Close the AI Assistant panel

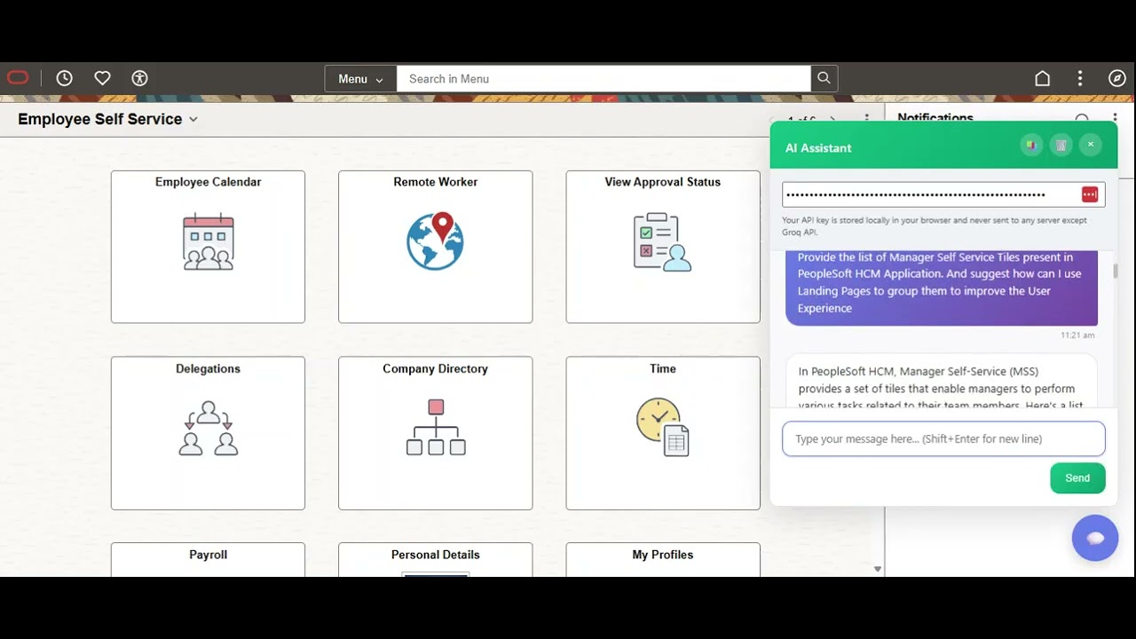(1091, 145)
